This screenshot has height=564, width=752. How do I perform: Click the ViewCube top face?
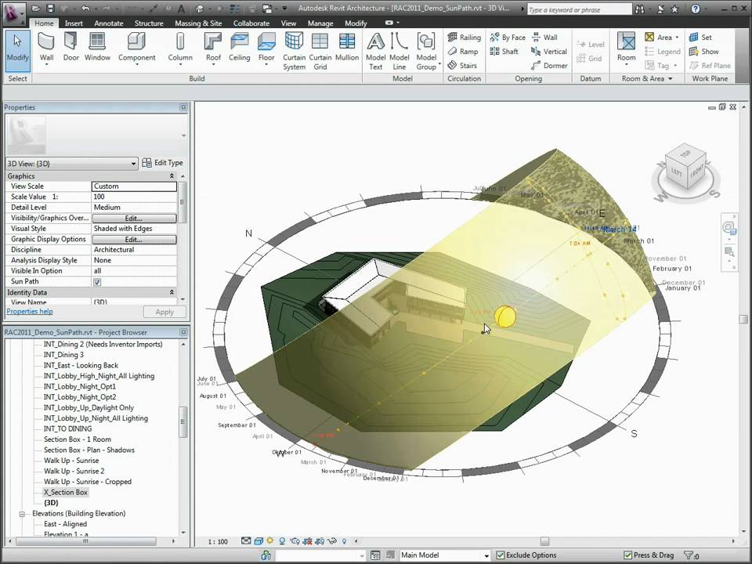click(685, 154)
